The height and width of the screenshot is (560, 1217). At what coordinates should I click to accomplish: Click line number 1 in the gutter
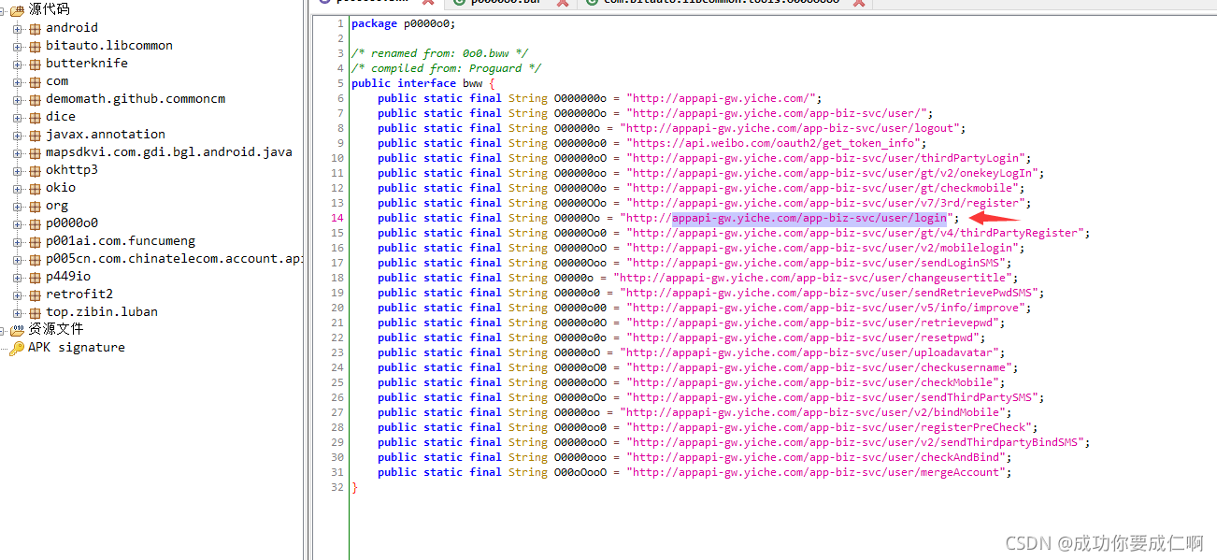point(340,23)
